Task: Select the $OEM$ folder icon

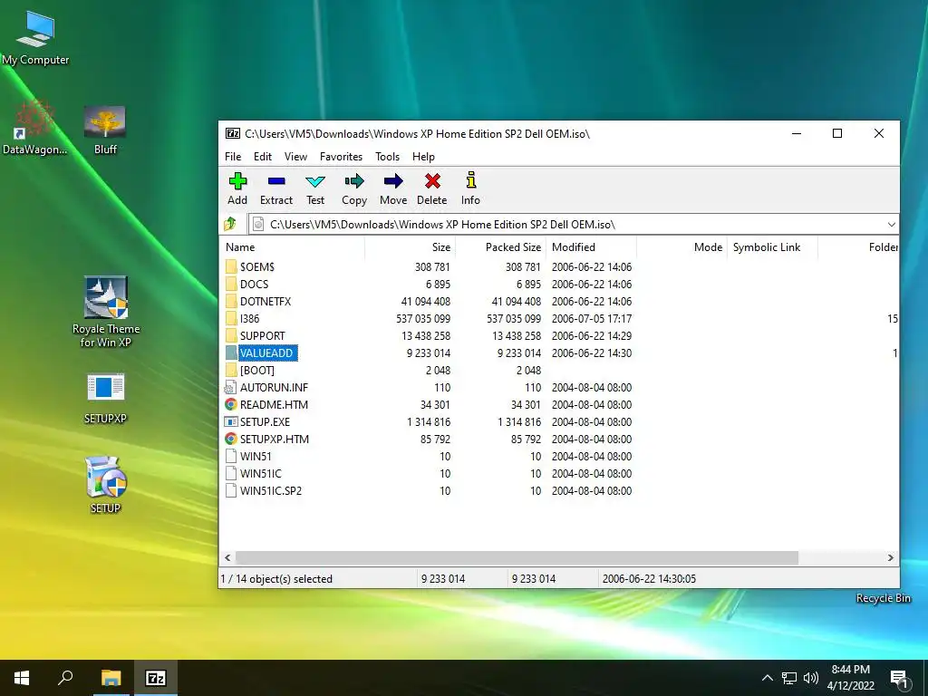Action: point(231,267)
